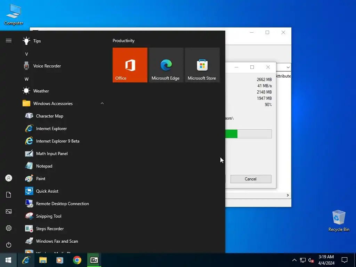The image size is (356, 267).
Task: Open the Computer desktop icon
Action: click(14, 15)
